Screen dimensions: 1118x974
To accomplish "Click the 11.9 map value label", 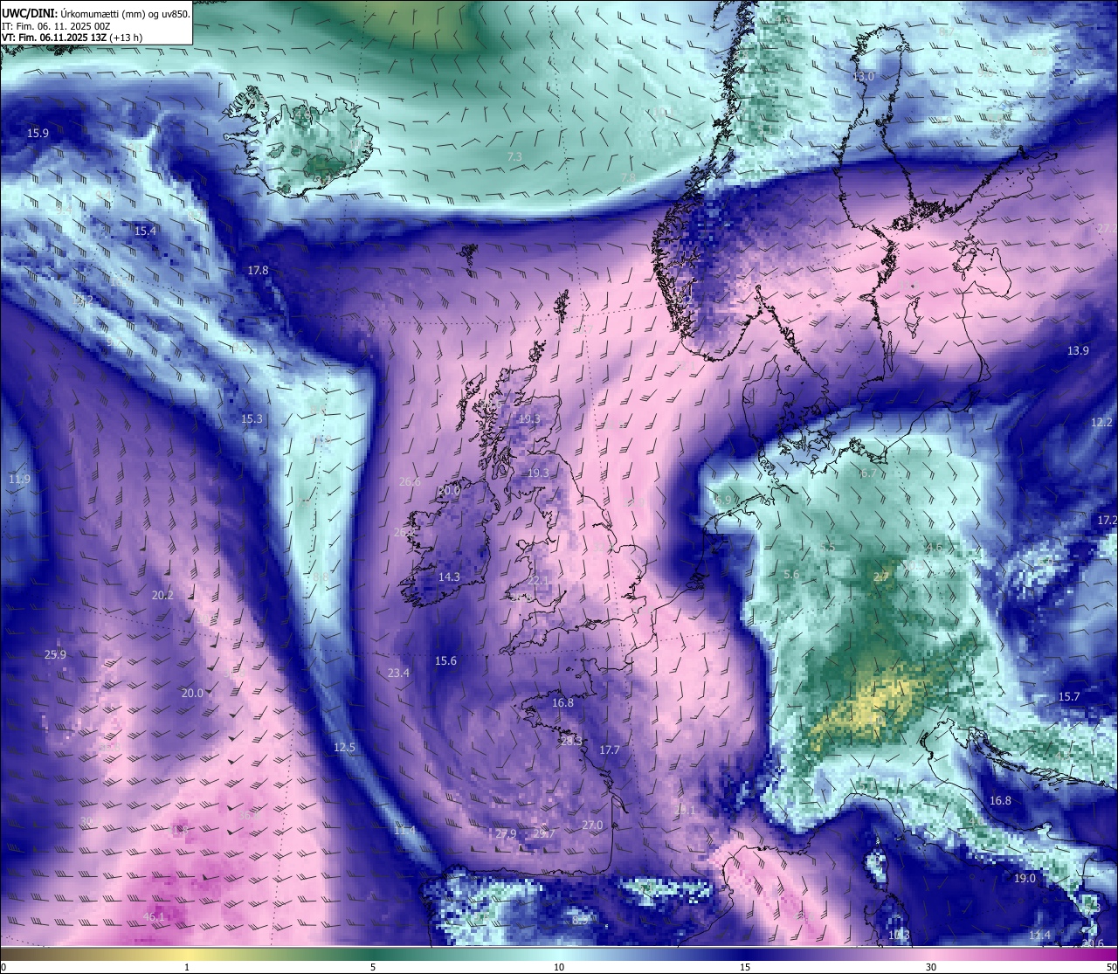I will tap(19, 480).
